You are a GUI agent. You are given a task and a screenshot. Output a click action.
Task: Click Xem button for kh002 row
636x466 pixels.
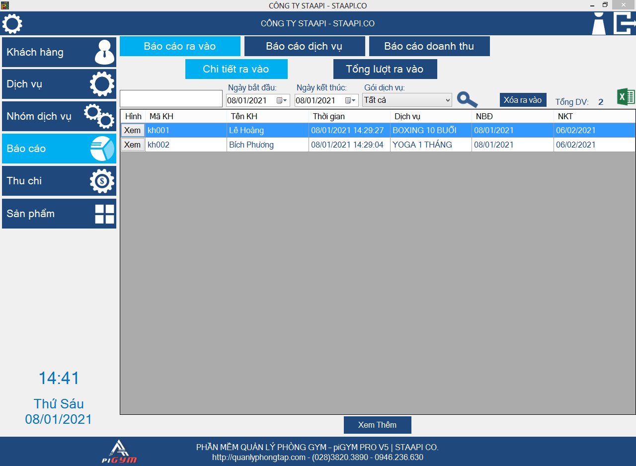pyautogui.click(x=132, y=145)
